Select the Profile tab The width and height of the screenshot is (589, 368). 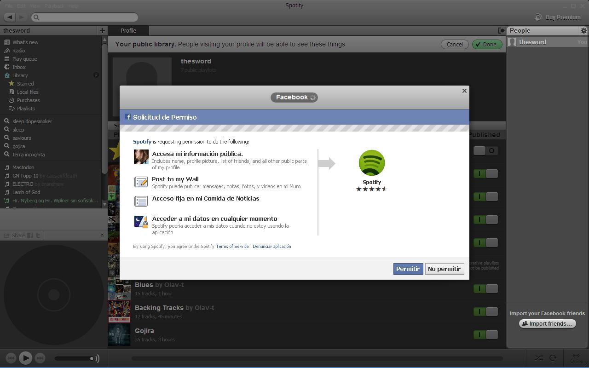coord(128,30)
